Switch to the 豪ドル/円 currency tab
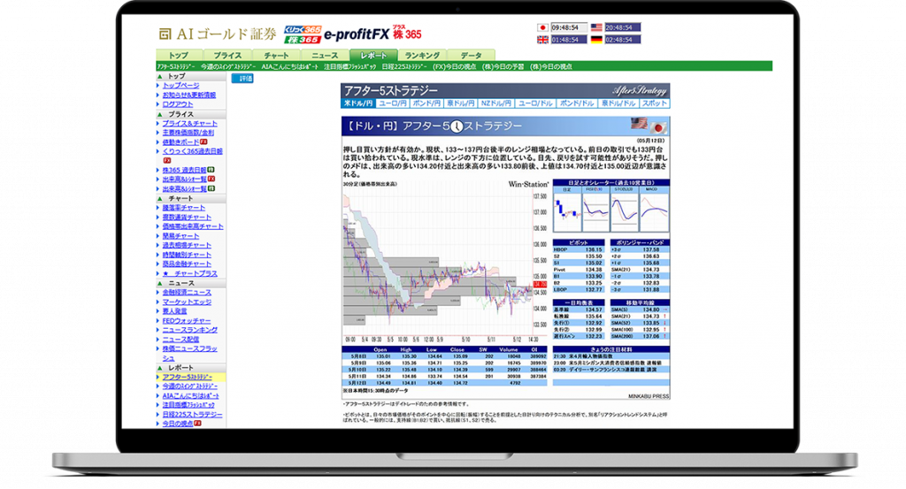This screenshot has height=489, width=906. coord(460,103)
